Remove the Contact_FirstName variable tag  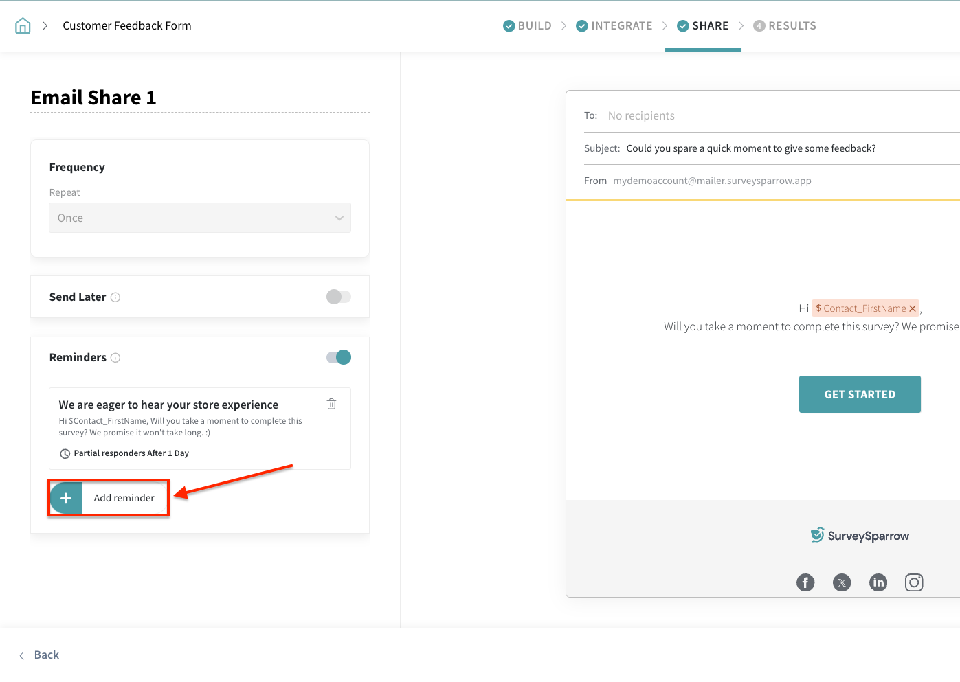click(x=913, y=309)
